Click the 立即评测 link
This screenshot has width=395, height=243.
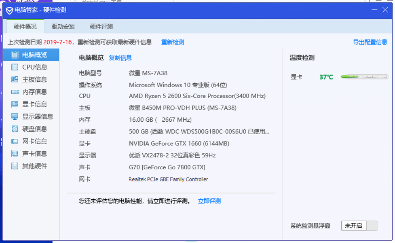pos(209,201)
